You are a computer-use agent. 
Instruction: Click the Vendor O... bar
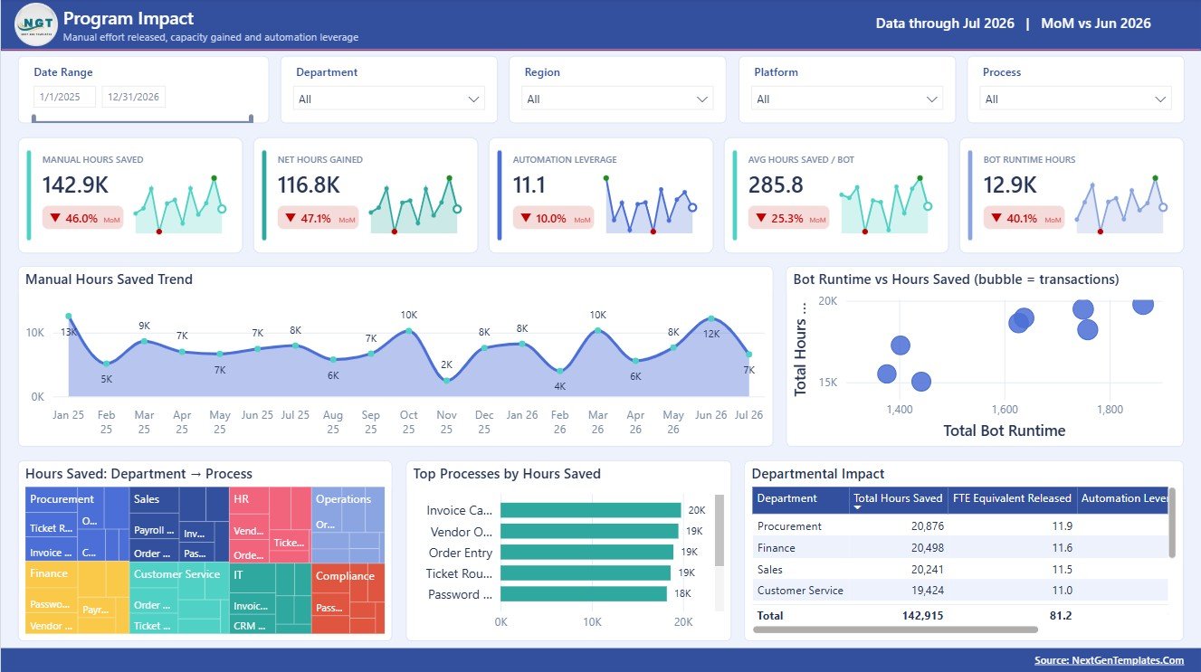589,531
